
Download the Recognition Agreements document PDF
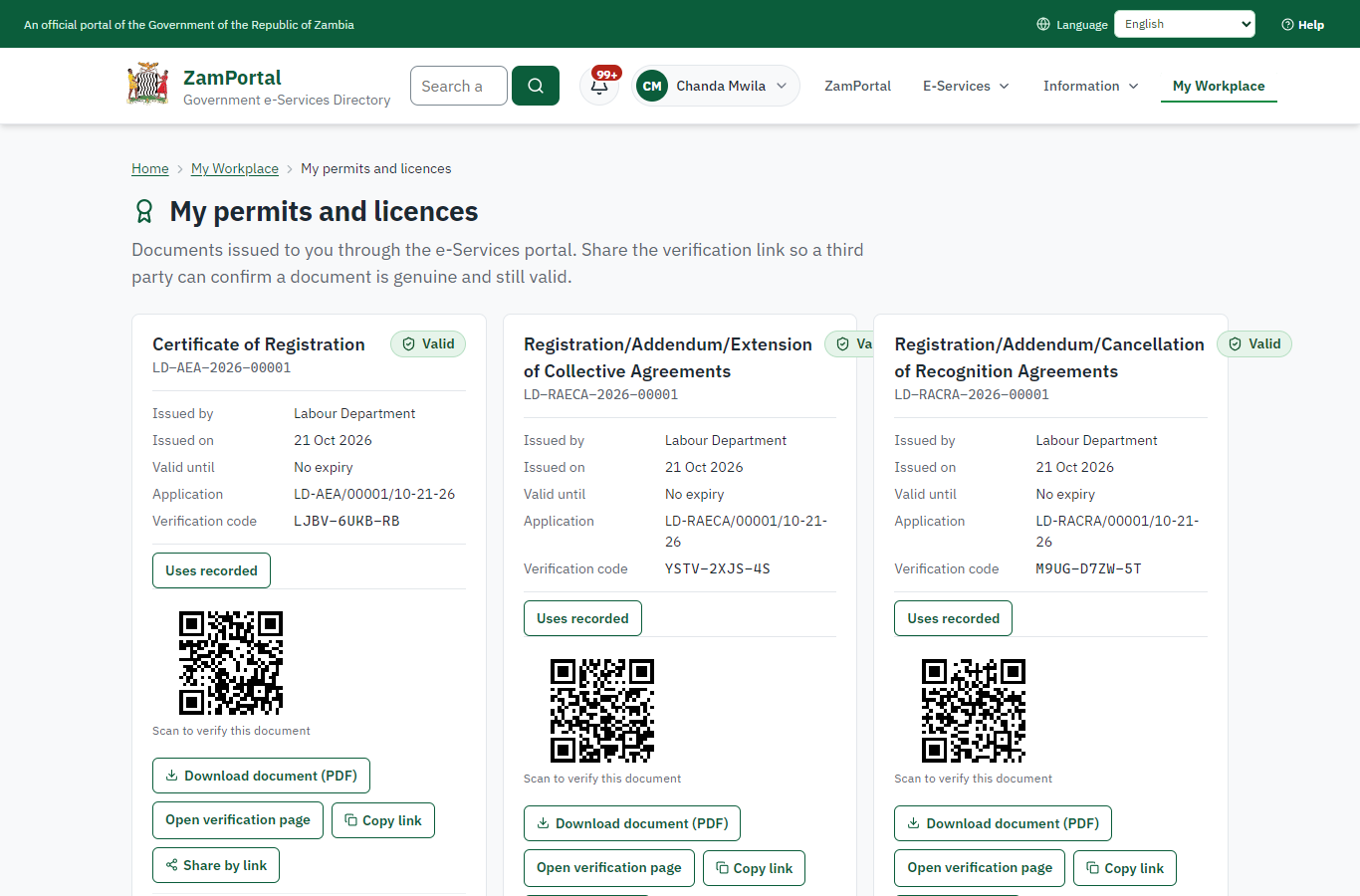[1003, 823]
